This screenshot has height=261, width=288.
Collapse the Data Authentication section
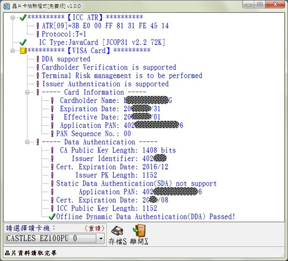pyautogui.click(x=27, y=142)
